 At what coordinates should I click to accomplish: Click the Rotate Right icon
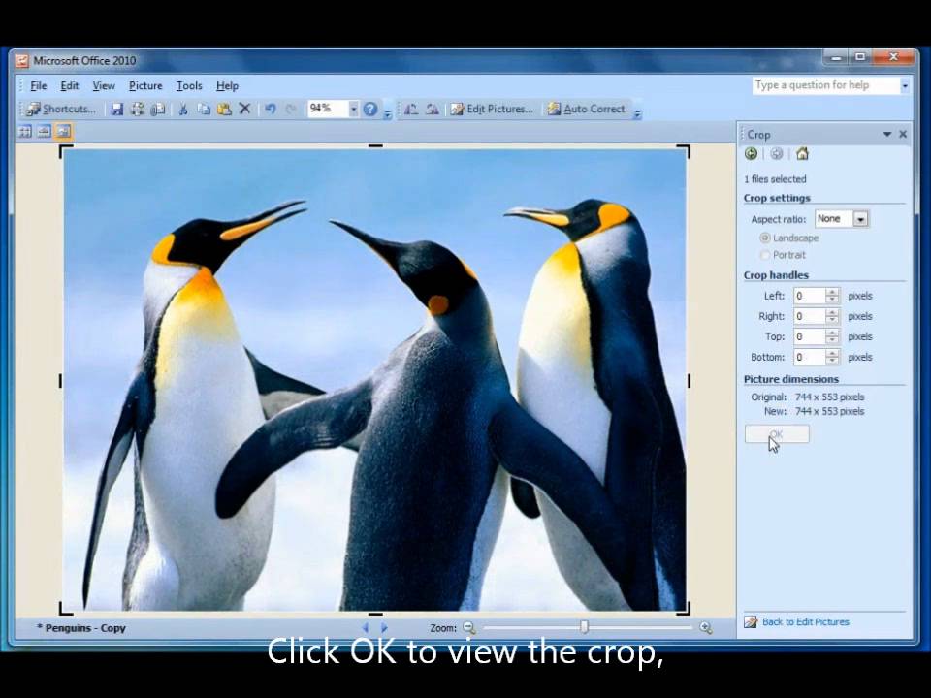[x=433, y=109]
